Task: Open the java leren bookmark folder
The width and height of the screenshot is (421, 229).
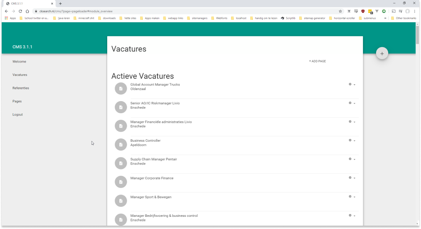Action: [x=61, y=18]
